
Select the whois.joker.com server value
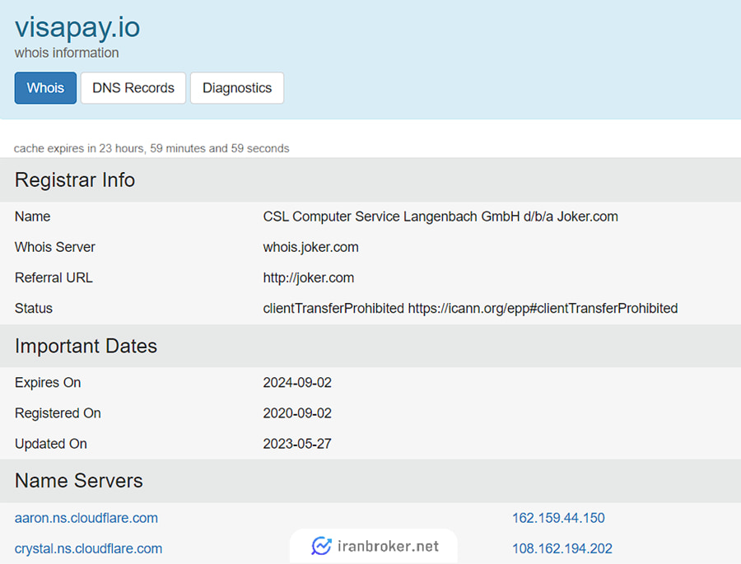coord(311,247)
